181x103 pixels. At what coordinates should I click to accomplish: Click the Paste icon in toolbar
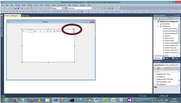(28, 8)
